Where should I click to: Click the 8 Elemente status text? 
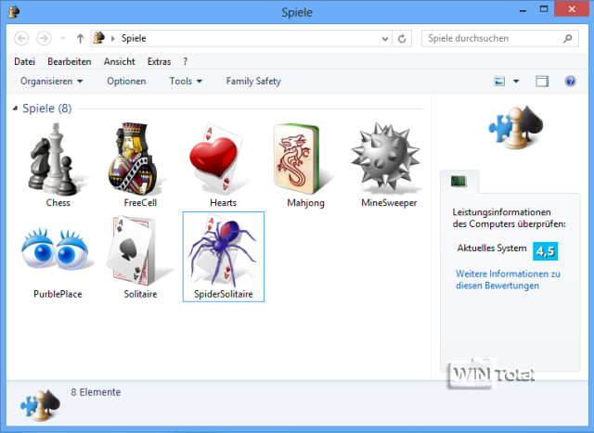(96, 392)
